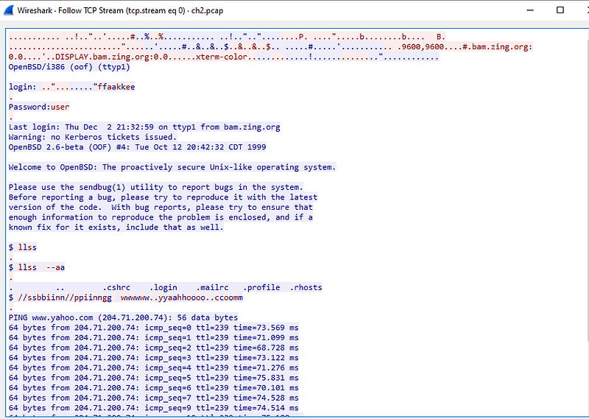Screen dimensions: 589x419
Task: Click the '$ llss' command line
Action: click(23, 247)
